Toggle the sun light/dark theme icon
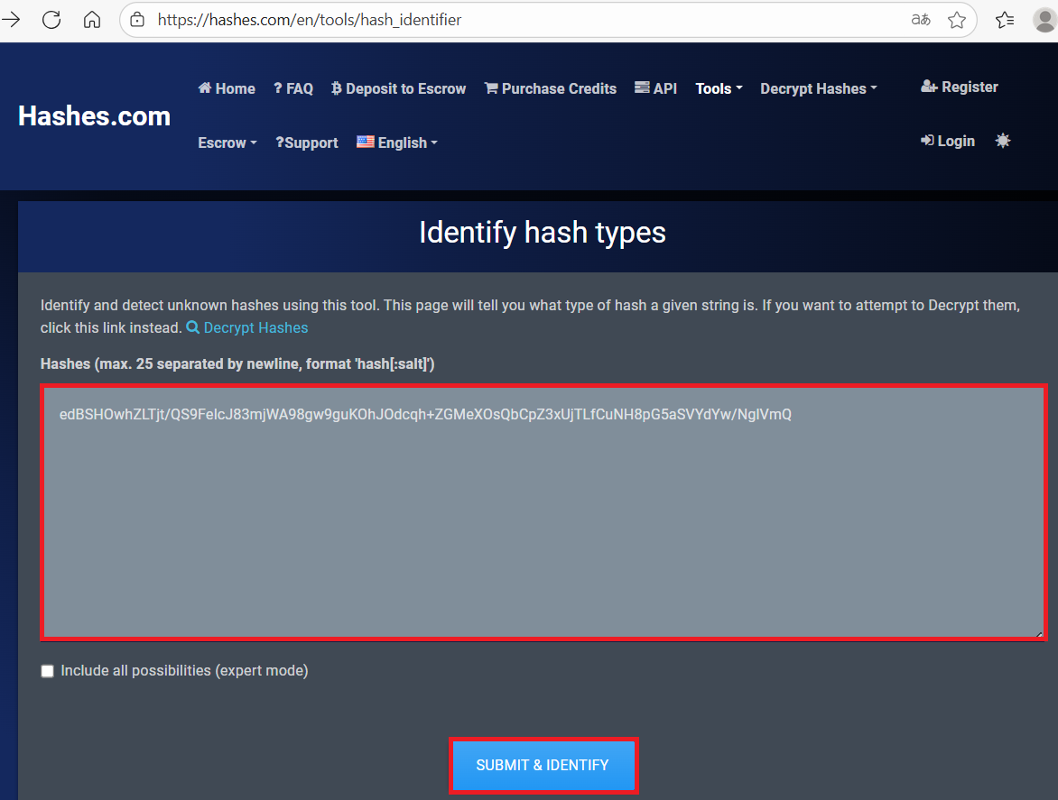 [x=1002, y=141]
